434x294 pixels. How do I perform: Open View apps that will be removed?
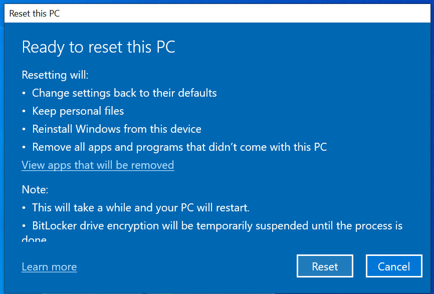tap(98, 165)
